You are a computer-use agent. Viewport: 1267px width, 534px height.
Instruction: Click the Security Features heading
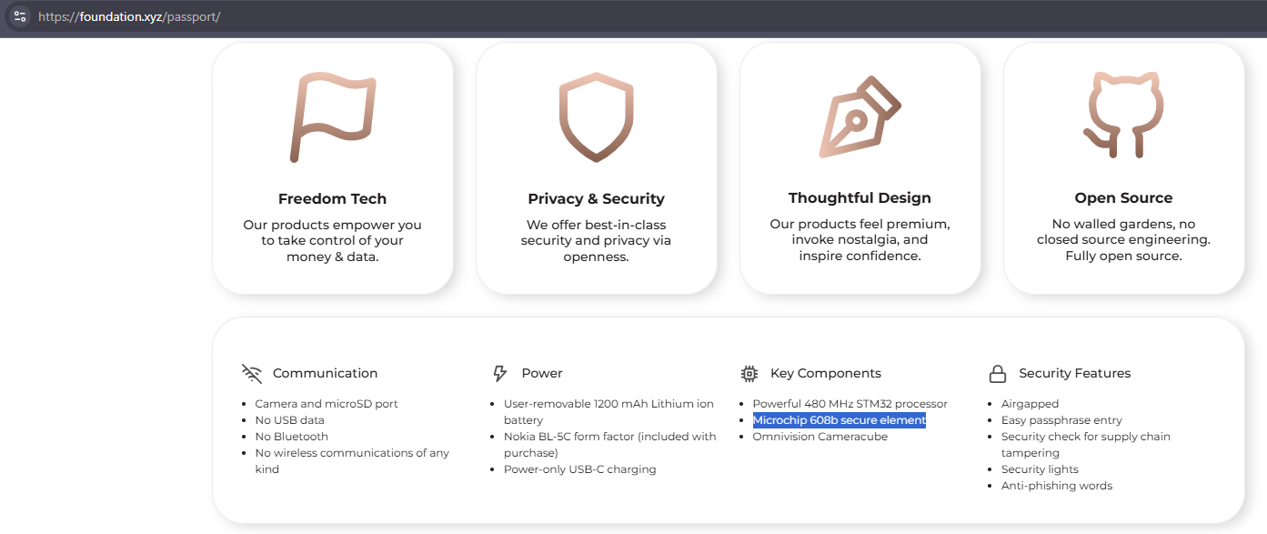click(x=1074, y=373)
